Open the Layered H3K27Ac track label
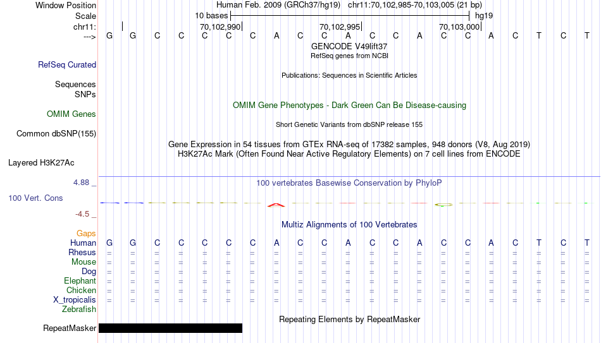 41,163
